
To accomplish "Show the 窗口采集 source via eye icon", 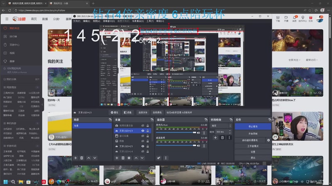I will 143,136.
